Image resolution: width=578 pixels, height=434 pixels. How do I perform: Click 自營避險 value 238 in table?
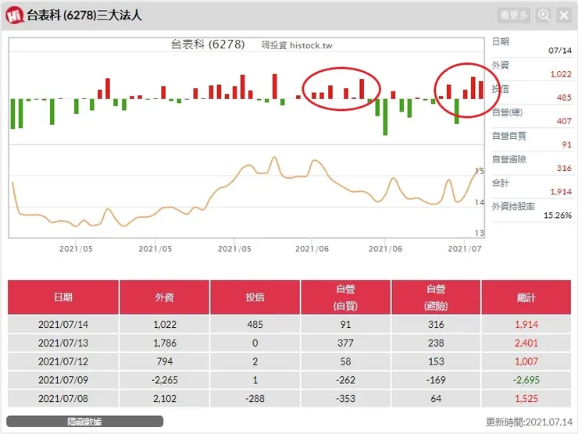tap(436, 343)
